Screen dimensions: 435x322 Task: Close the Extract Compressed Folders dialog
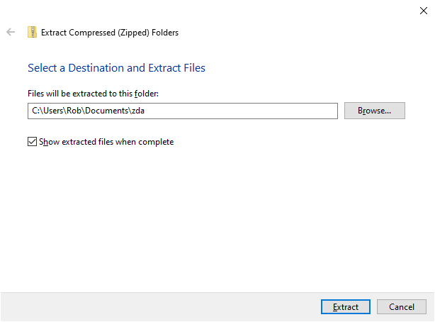pyautogui.click(x=423, y=10)
